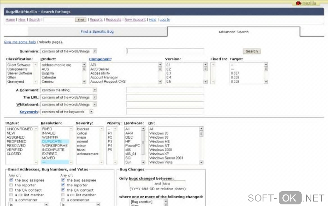Click the changed-between start date field
Image resolution: width=328 pixels, height=206 pixels.
pos(141,184)
